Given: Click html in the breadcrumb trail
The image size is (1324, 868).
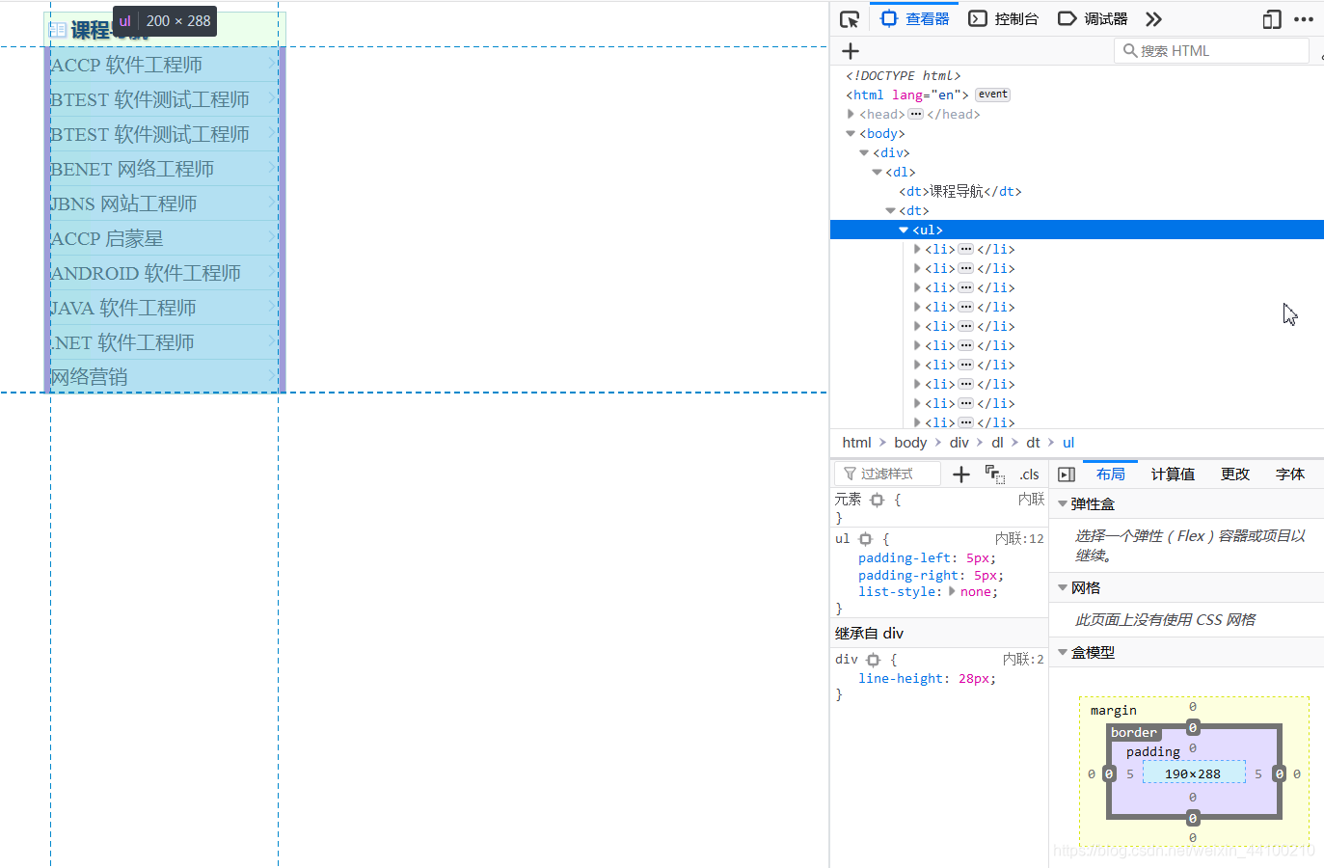Looking at the screenshot, I should 856,443.
